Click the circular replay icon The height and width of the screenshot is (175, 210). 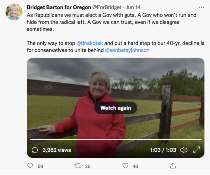tap(35, 150)
